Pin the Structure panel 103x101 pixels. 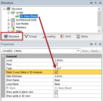point(96,3)
